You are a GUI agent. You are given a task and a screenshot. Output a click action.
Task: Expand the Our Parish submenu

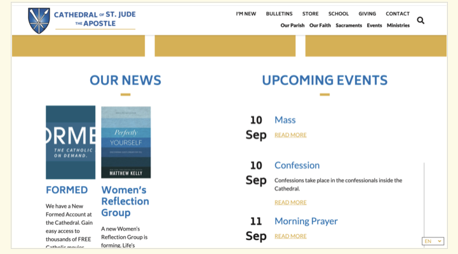tap(292, 25)
